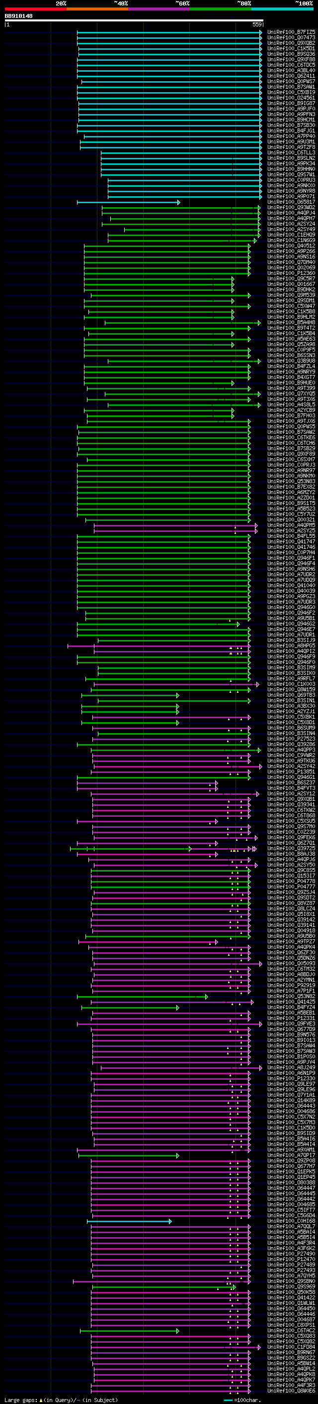This screenshot has width=318, height=1404.
Task: Select hit label UniRef100_C5IFT7
Action: click(291, 1209)
